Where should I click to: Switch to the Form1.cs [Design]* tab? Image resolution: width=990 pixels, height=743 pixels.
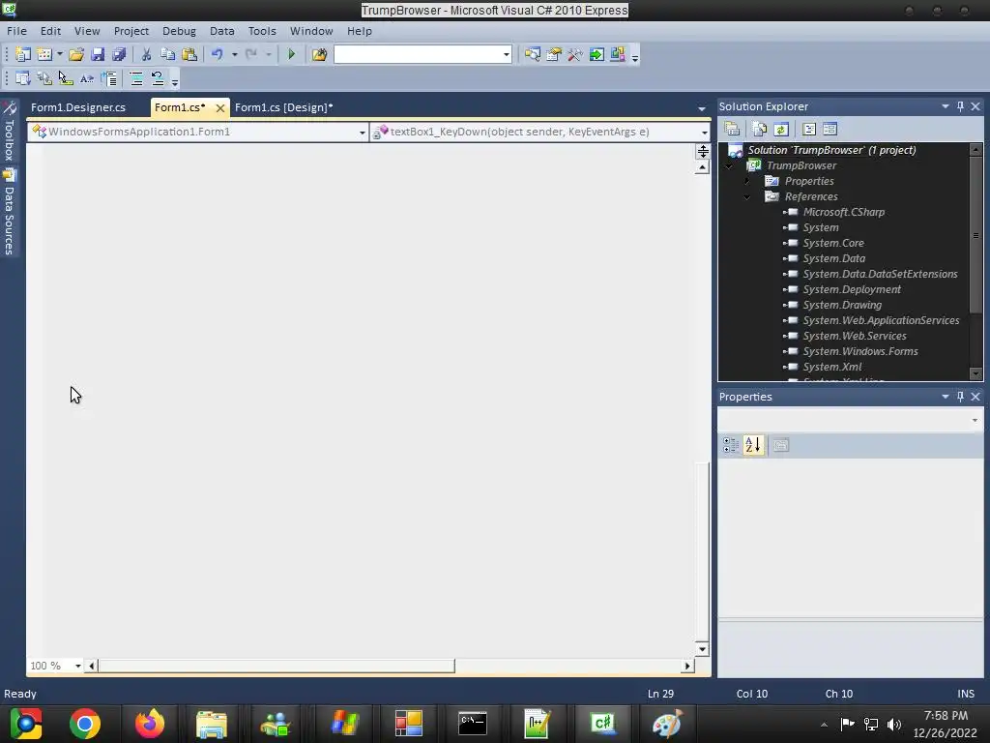pyautogui.click(x=283, y=107)
